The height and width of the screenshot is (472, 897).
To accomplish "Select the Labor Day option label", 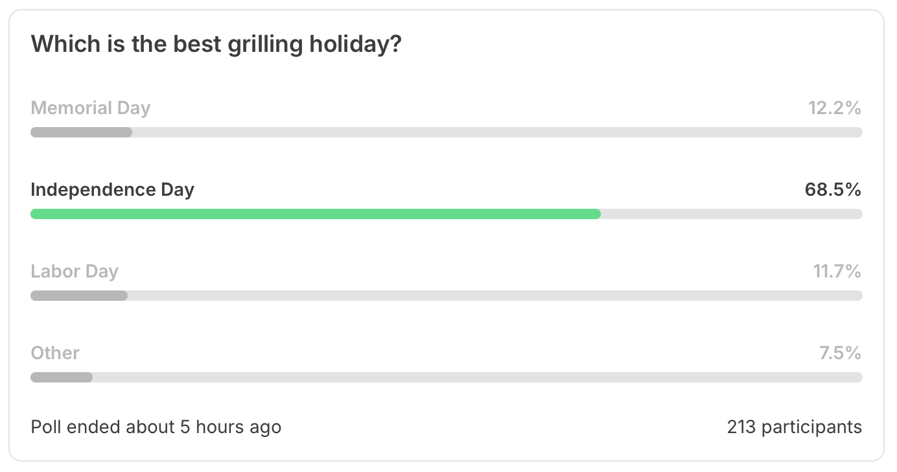I will pos(75,271).
